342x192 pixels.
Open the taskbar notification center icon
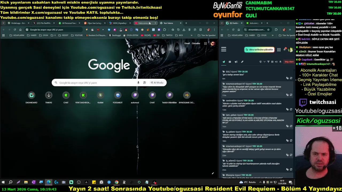pyautogui.click(x=290, y=182)
